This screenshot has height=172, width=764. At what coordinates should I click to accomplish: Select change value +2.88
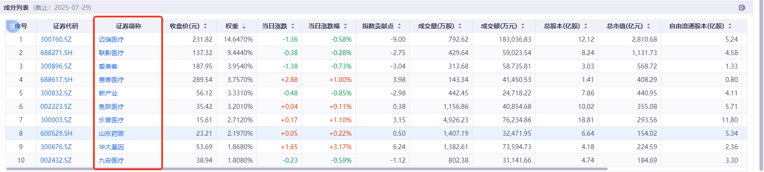point(289,80)
